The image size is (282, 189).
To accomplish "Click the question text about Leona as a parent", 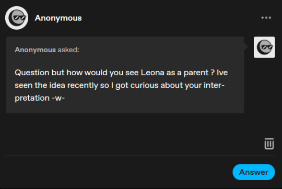I will 121,85.
